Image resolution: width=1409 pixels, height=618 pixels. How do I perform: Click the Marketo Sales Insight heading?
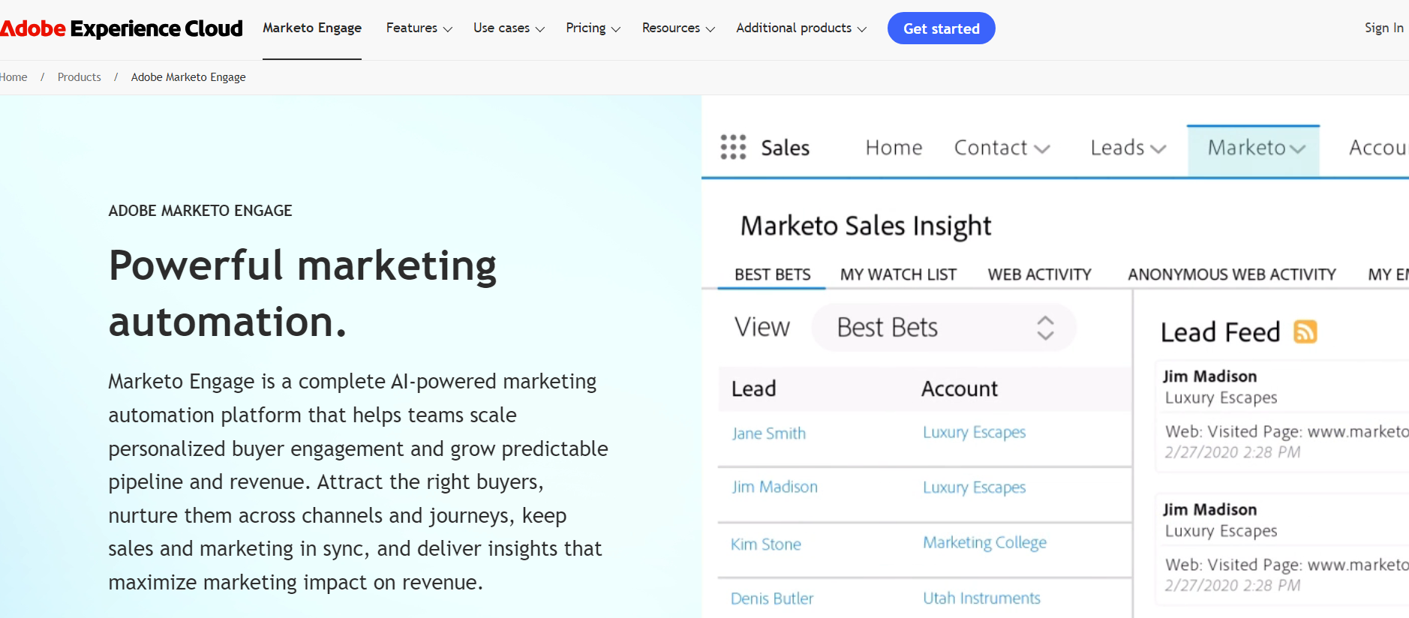point(866,226)
